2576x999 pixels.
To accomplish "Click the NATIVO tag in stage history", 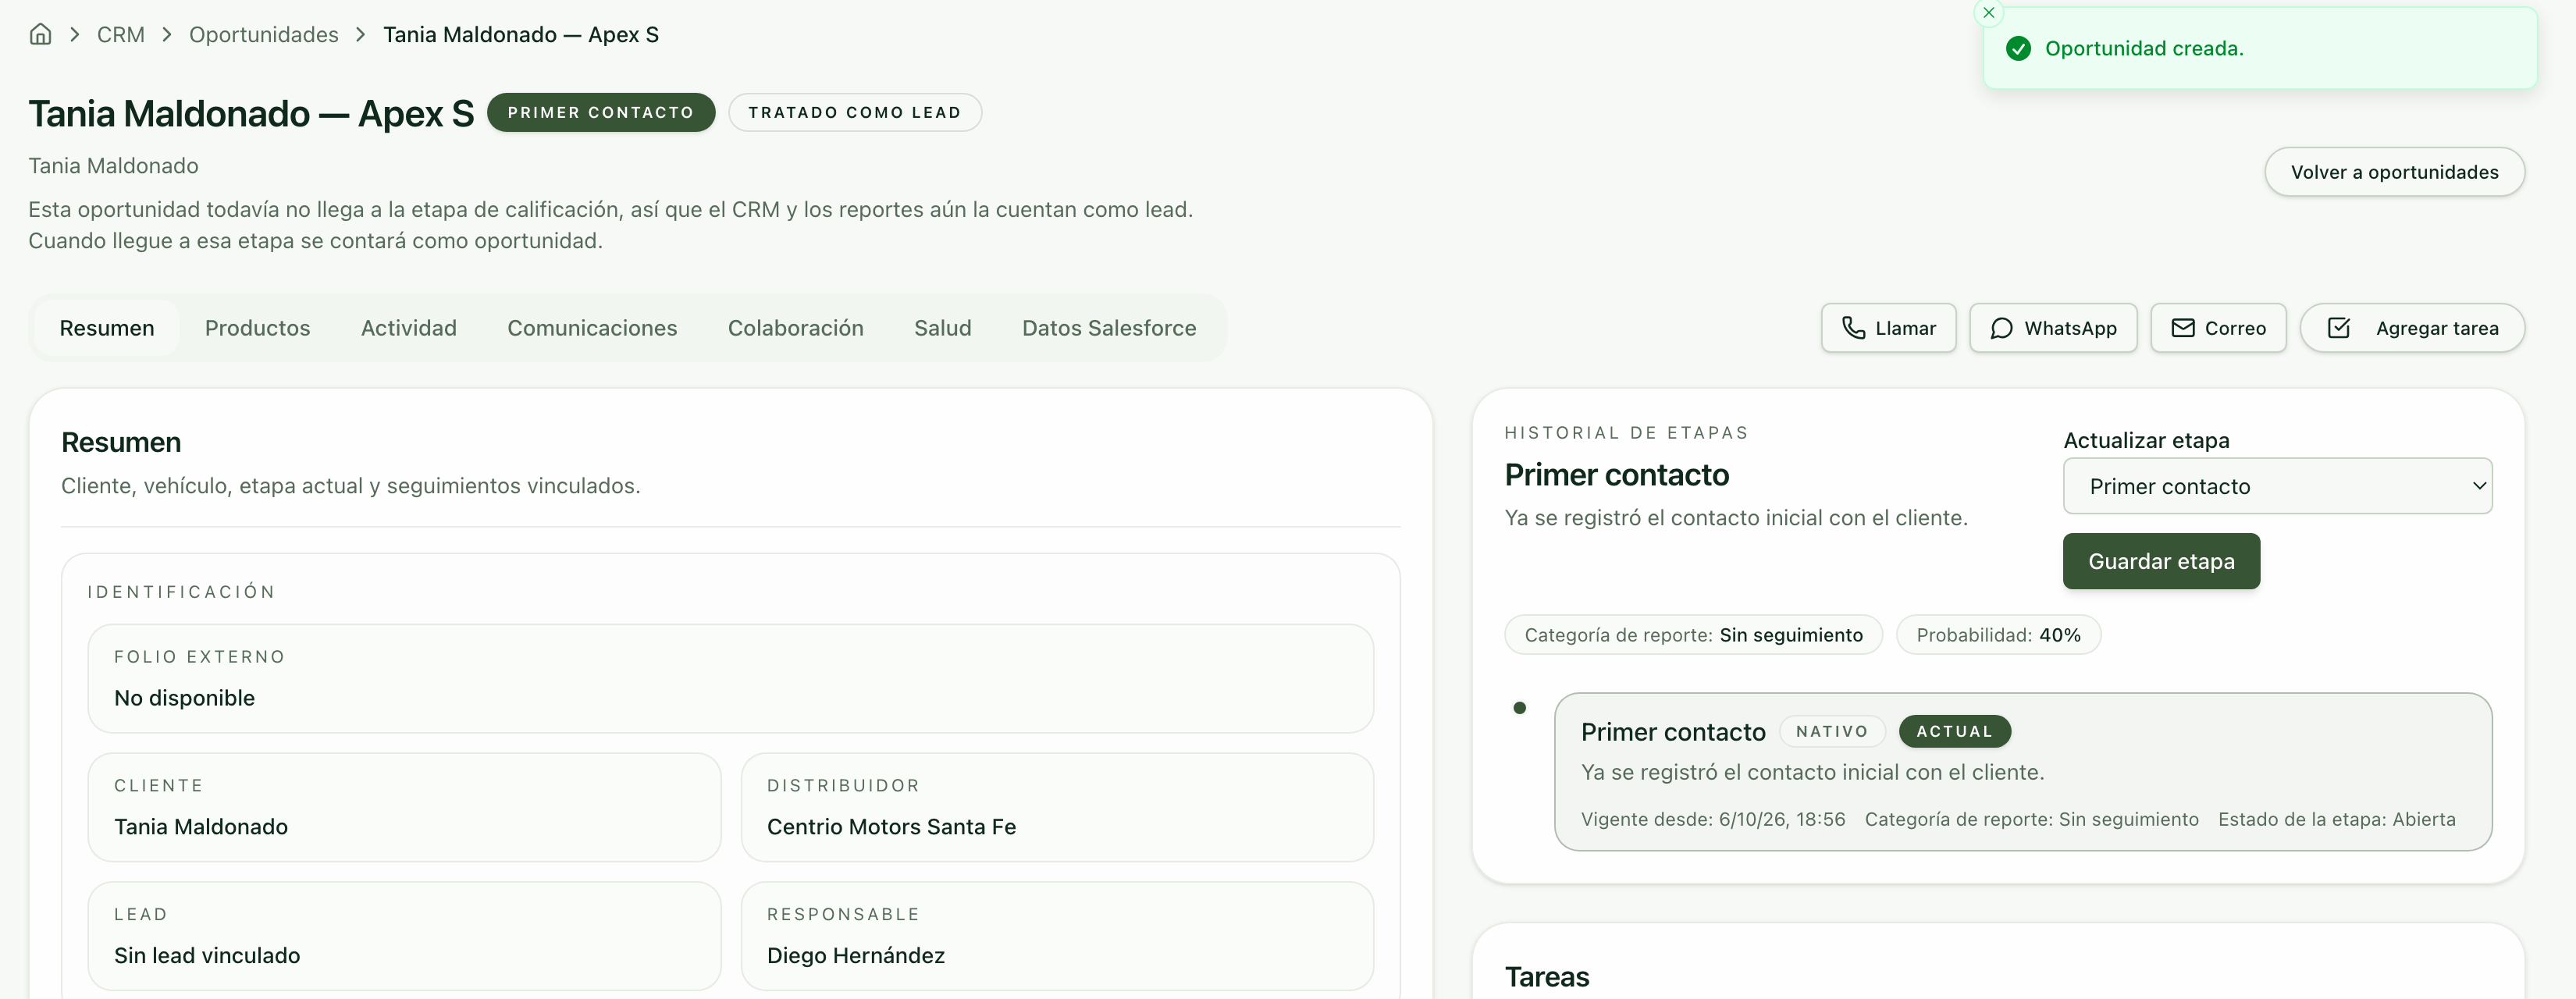I will [1832, 731].
